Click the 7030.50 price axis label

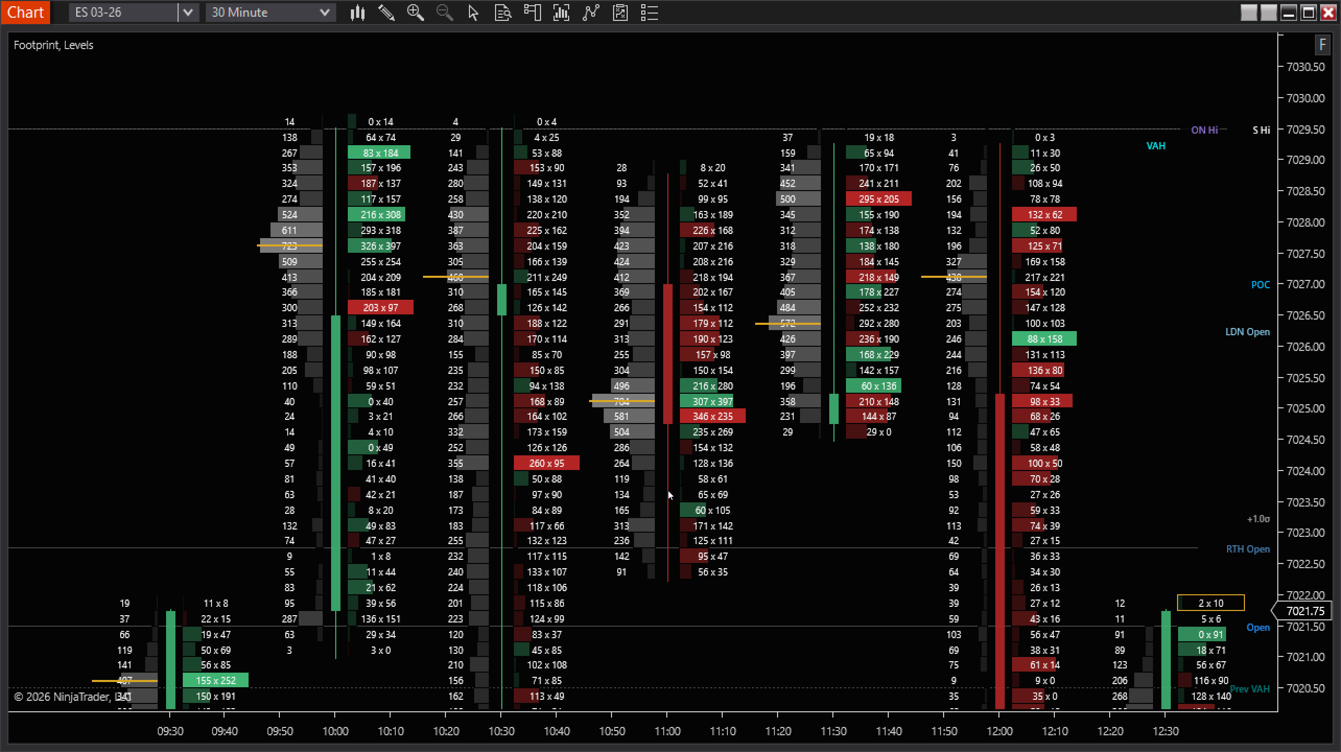pyautogui.click(x=1305, y=67)
